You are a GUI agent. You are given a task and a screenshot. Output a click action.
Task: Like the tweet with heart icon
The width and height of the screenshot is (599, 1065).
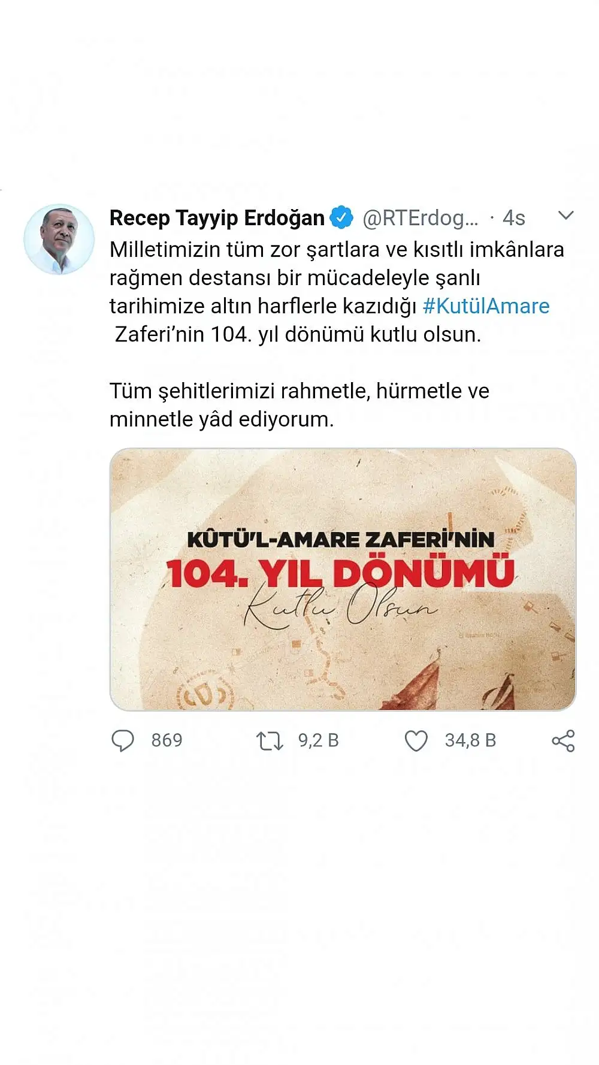416,741
